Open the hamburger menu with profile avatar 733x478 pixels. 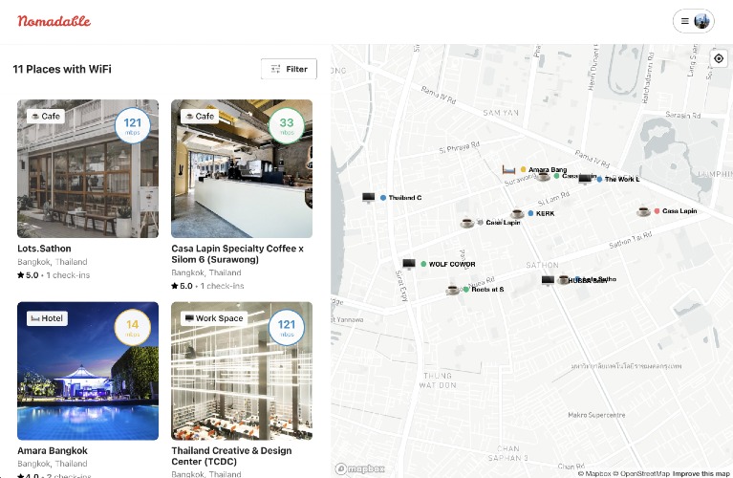693,21
